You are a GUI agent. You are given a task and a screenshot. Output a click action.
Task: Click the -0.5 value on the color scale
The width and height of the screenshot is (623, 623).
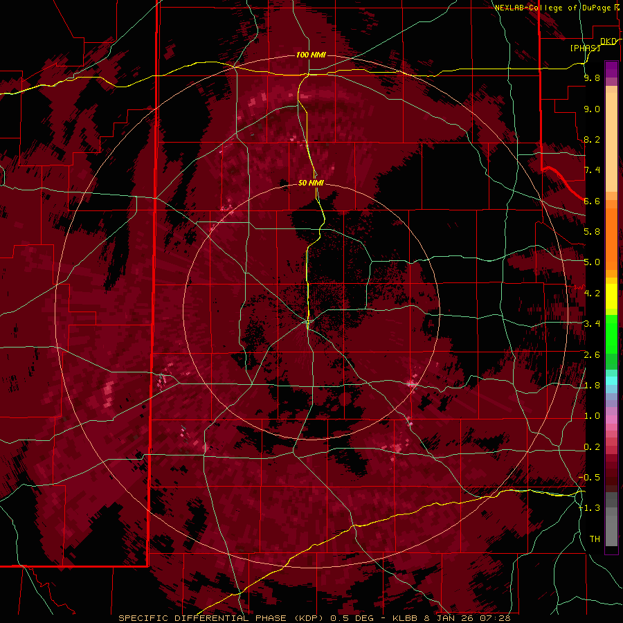point(589,478)
